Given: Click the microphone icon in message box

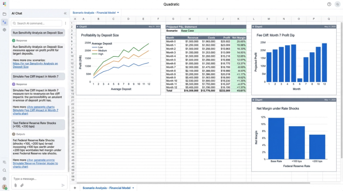Looking at the screenshot, I should (16, 185).
